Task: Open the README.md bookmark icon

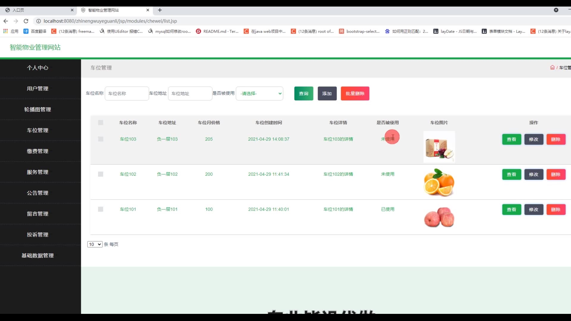Action: (198, 31)
